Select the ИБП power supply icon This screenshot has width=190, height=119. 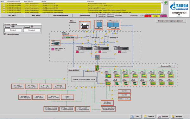[56, 43]
